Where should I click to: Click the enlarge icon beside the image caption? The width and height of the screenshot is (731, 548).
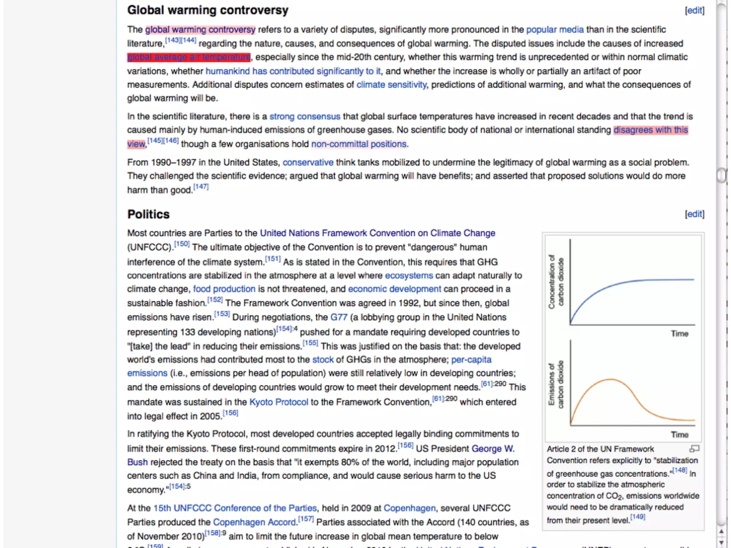[x=694, y=448]
